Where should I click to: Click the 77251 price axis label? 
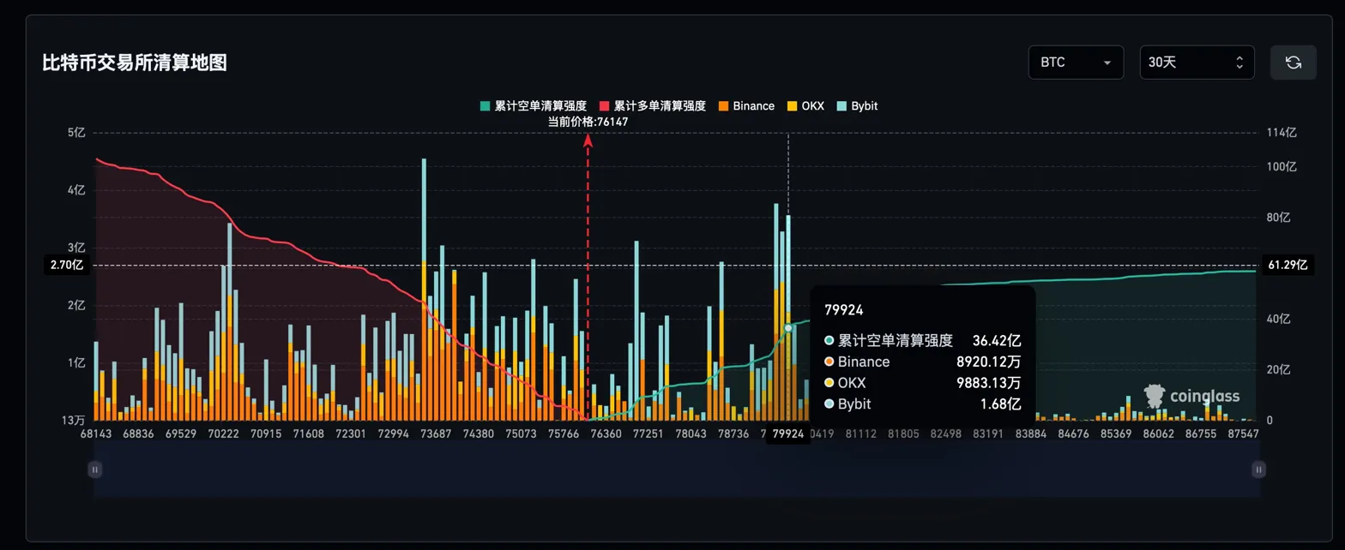point(648,434)
